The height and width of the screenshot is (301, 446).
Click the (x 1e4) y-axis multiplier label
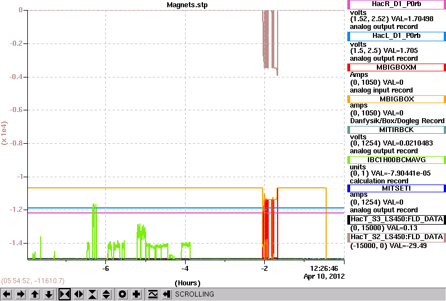tap(4, 133)
